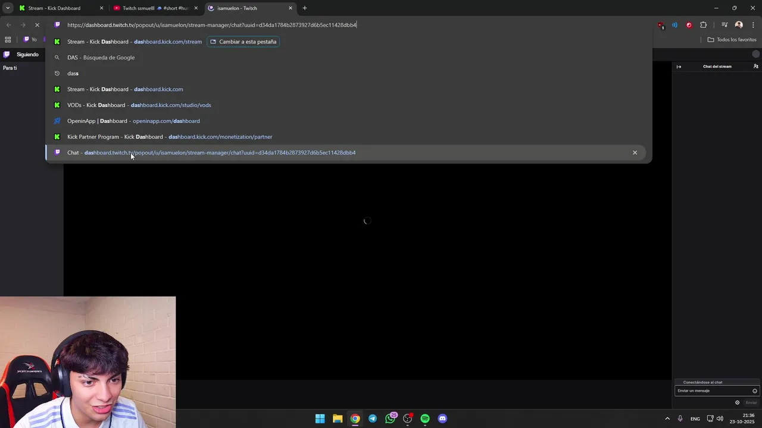Open the Chrome apps grid icon in the bookmarks bar

(x=8, y=40)
